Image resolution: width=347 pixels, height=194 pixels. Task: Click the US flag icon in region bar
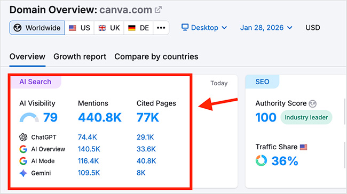pos(73,28)
